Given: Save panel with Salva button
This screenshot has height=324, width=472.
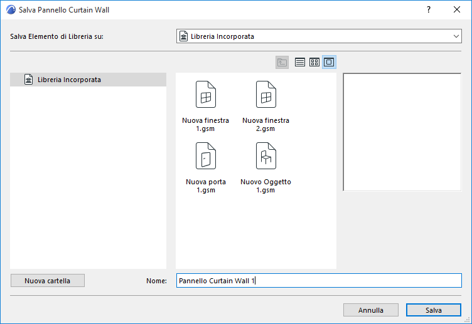Looking at the screenshot, I should tap(434, 310).
